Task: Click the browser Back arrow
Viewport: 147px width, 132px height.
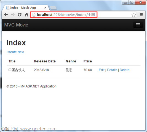Action: click(x=6, y=15)
